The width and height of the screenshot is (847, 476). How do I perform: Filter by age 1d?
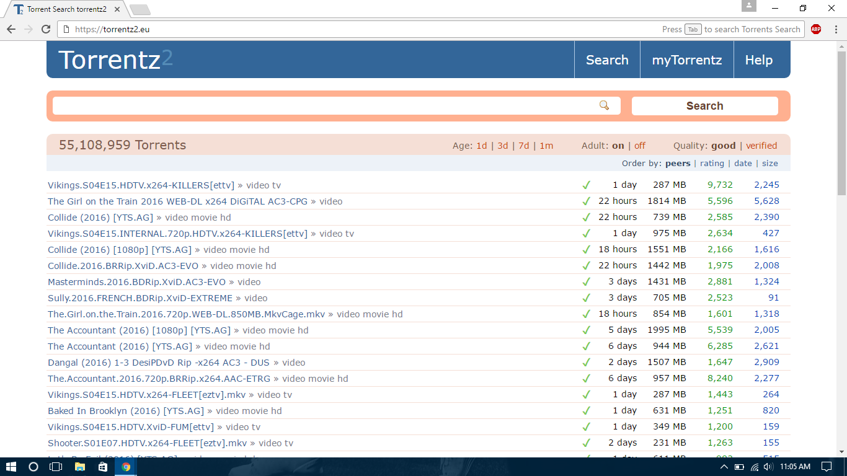482,146
